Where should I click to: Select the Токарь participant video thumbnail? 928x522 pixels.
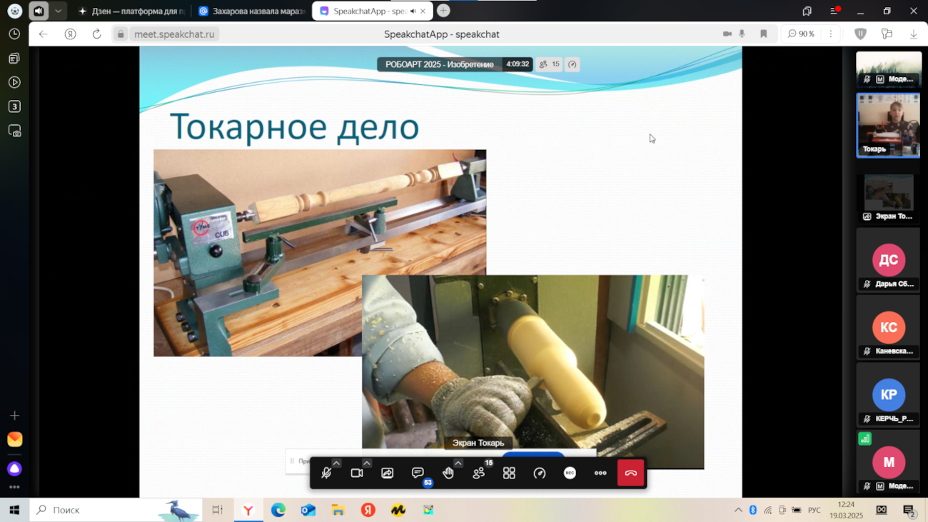click(888, 125)
